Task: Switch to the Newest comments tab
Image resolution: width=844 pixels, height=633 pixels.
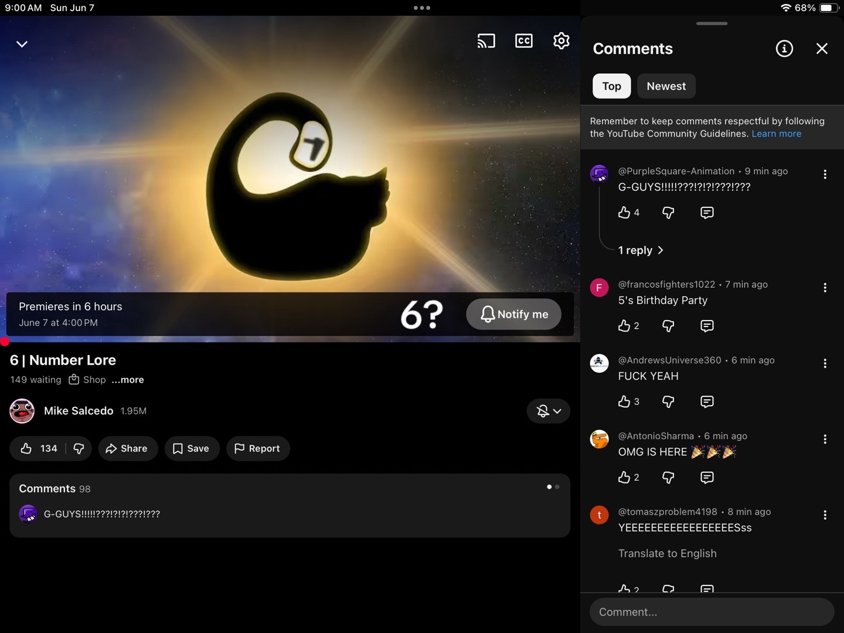Action: pos(666,86)
